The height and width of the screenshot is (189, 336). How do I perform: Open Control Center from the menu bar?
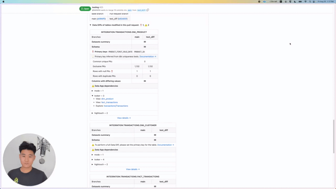click(x=314, y=2)
